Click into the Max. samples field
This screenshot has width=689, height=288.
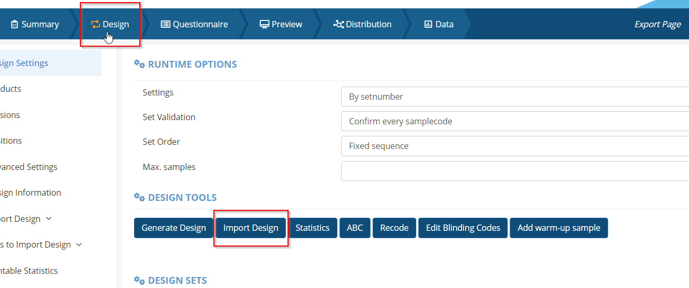515,170
